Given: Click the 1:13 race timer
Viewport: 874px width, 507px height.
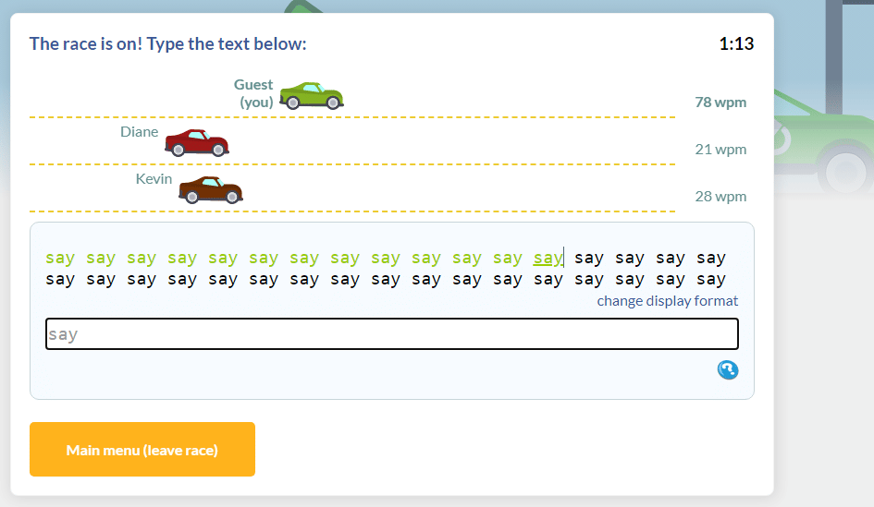Looking at the screenshot, I should coord(735,43).
